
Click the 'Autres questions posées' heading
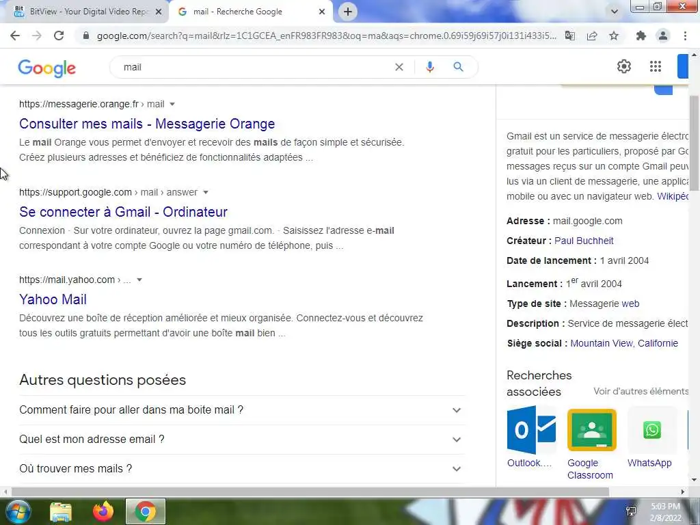coord(103,380)
